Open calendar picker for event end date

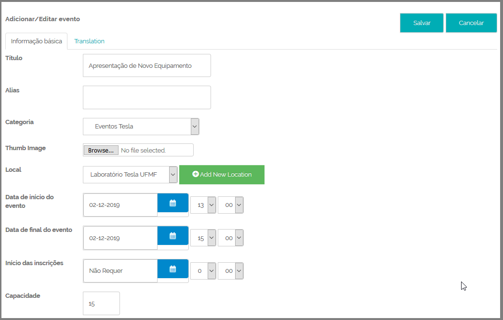coord(172,236)
